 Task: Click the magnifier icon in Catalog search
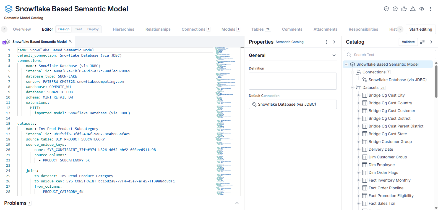349,55
